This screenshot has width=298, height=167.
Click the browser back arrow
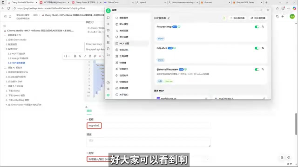3,8
